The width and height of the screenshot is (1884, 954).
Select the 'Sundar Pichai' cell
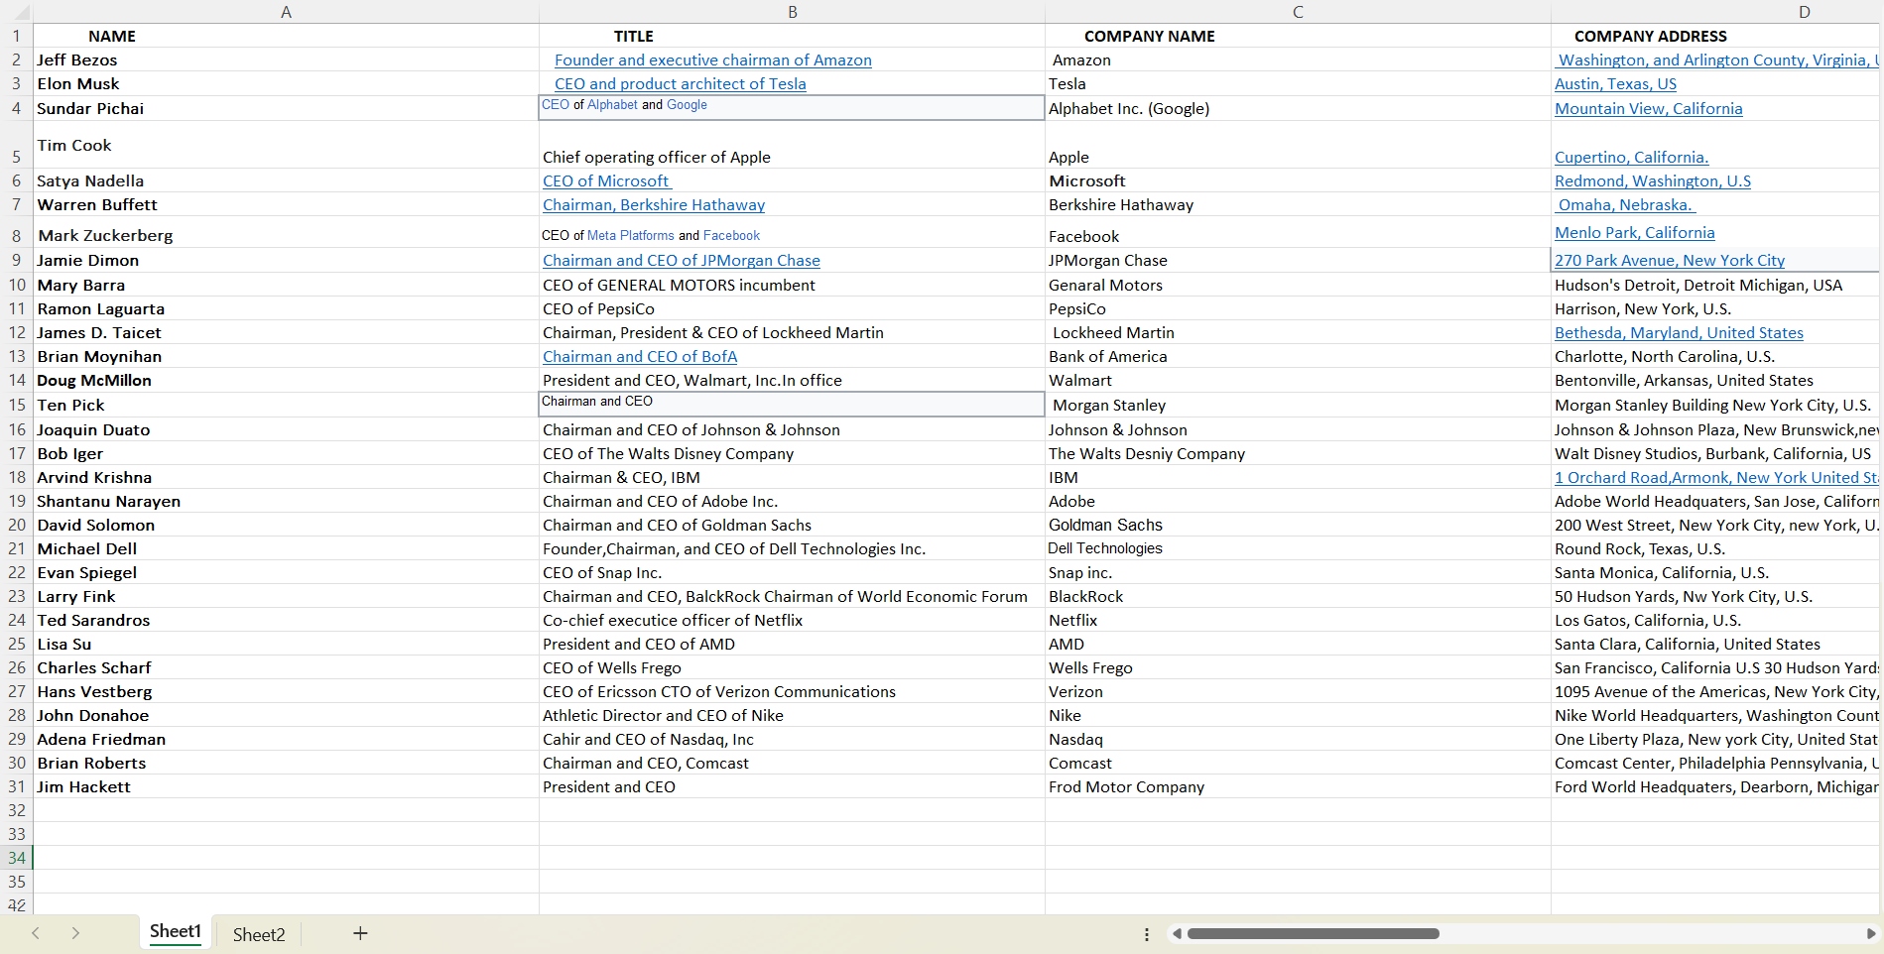286,109
